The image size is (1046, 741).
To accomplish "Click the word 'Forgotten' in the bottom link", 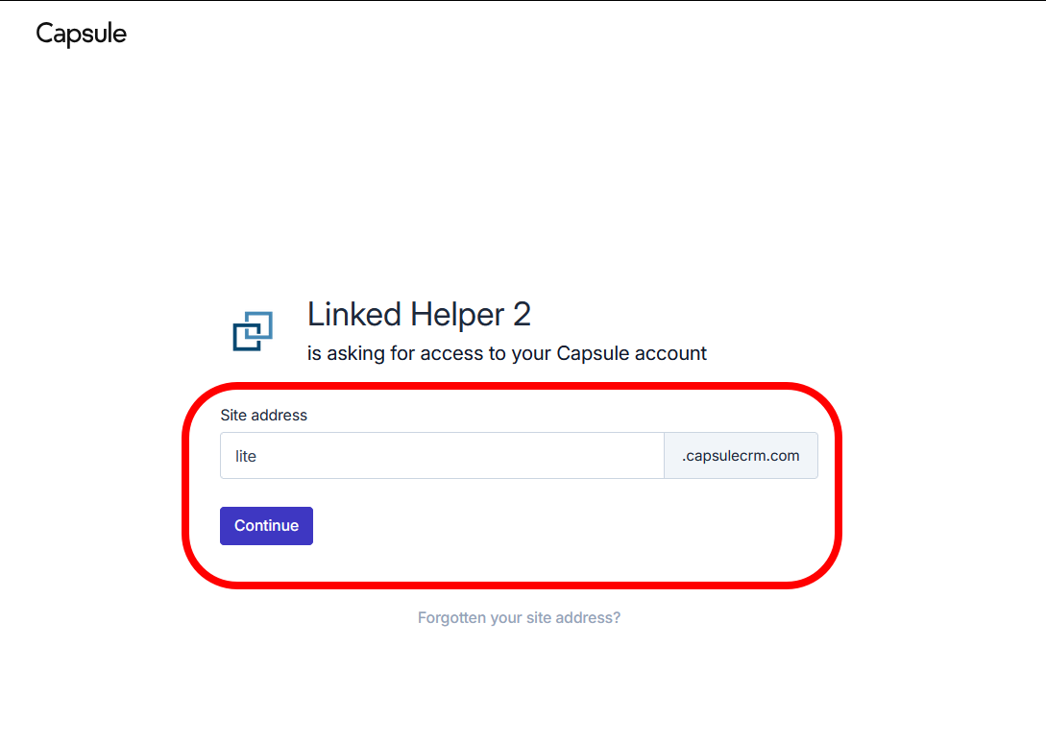I will pyautogui.click(x=451, y=618).
